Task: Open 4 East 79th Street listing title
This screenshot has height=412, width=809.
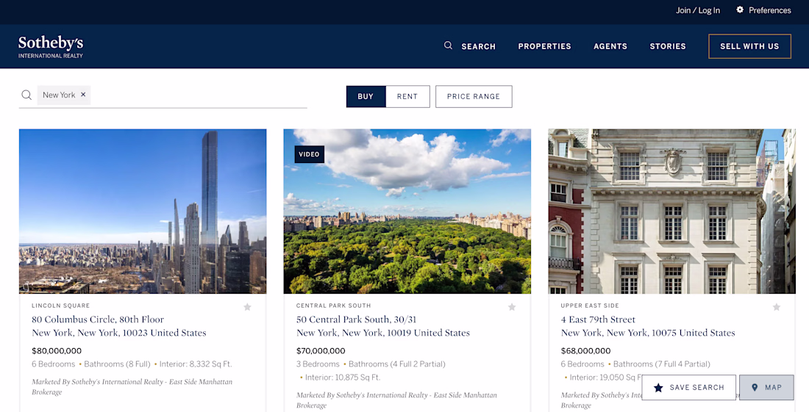Action: pos(598,319)
